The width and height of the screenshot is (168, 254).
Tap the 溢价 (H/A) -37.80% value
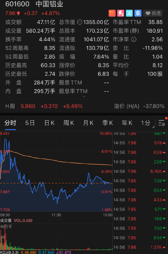(154, 106)
